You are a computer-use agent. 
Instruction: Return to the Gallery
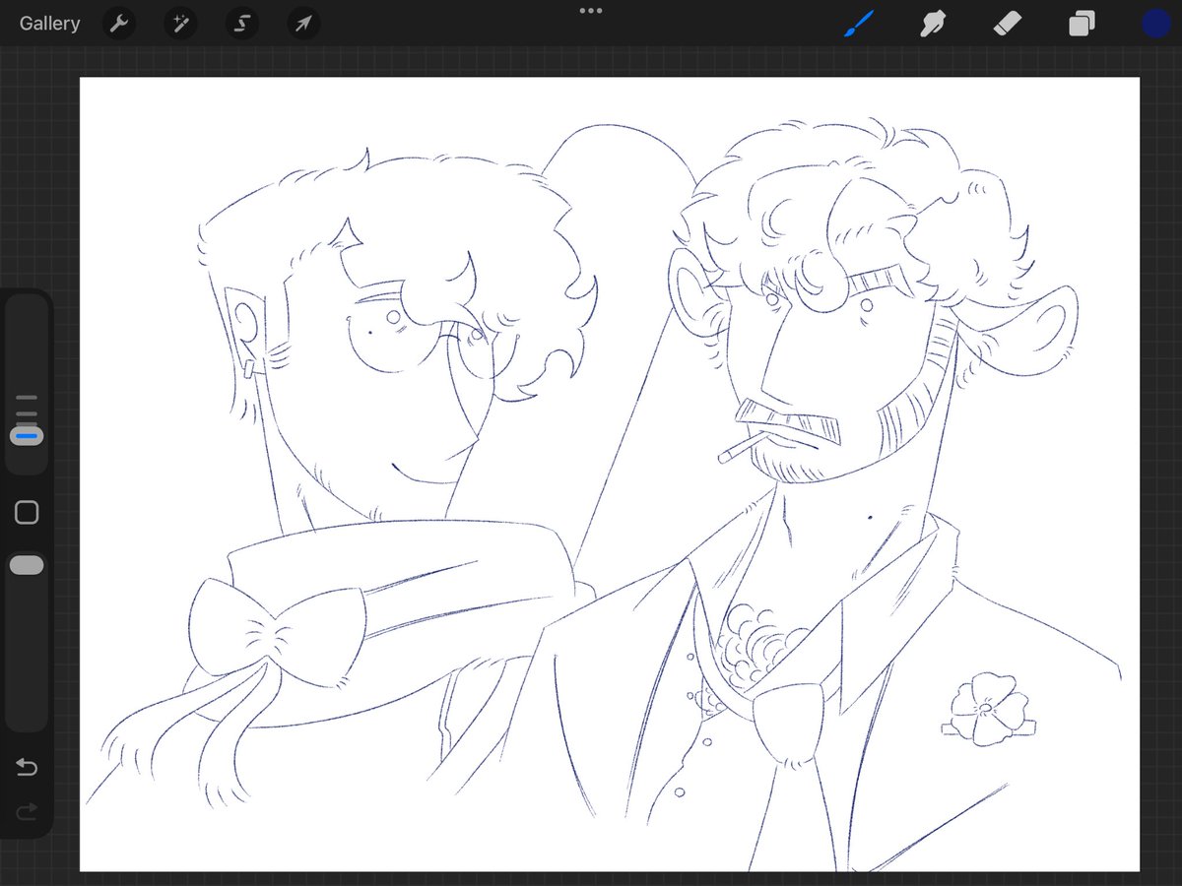pos(49,24)
